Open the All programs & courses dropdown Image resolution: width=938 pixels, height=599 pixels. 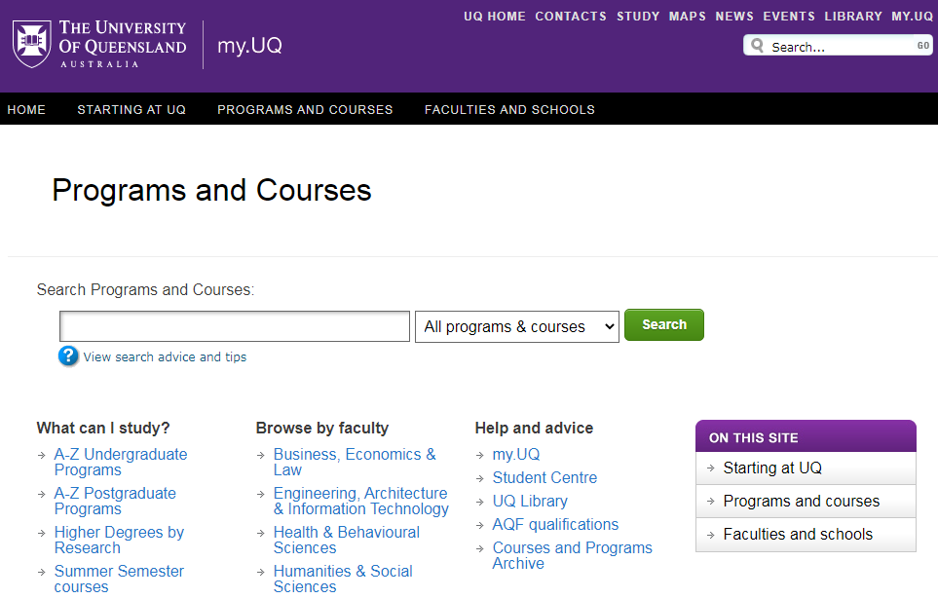517,326
